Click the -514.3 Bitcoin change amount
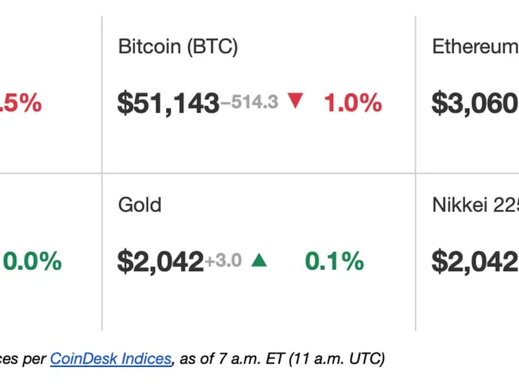 [253, 102]
